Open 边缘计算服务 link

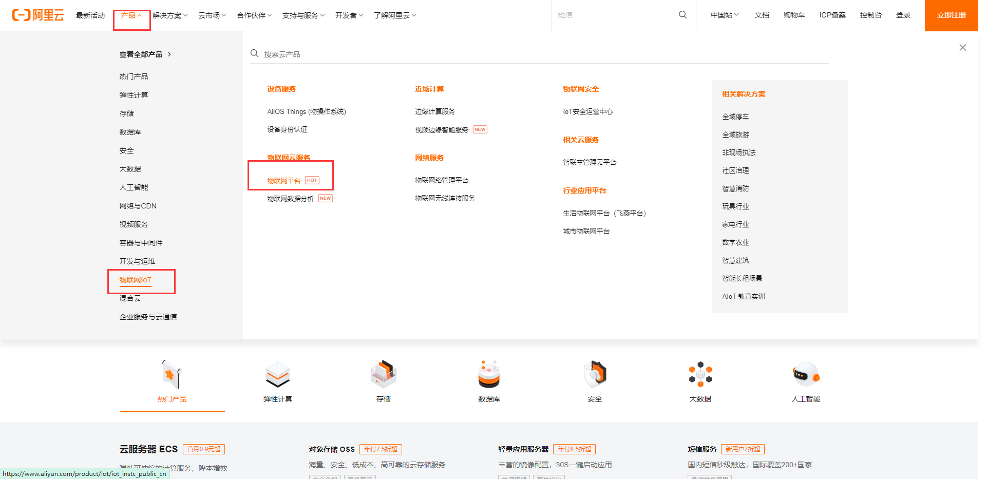435,111
